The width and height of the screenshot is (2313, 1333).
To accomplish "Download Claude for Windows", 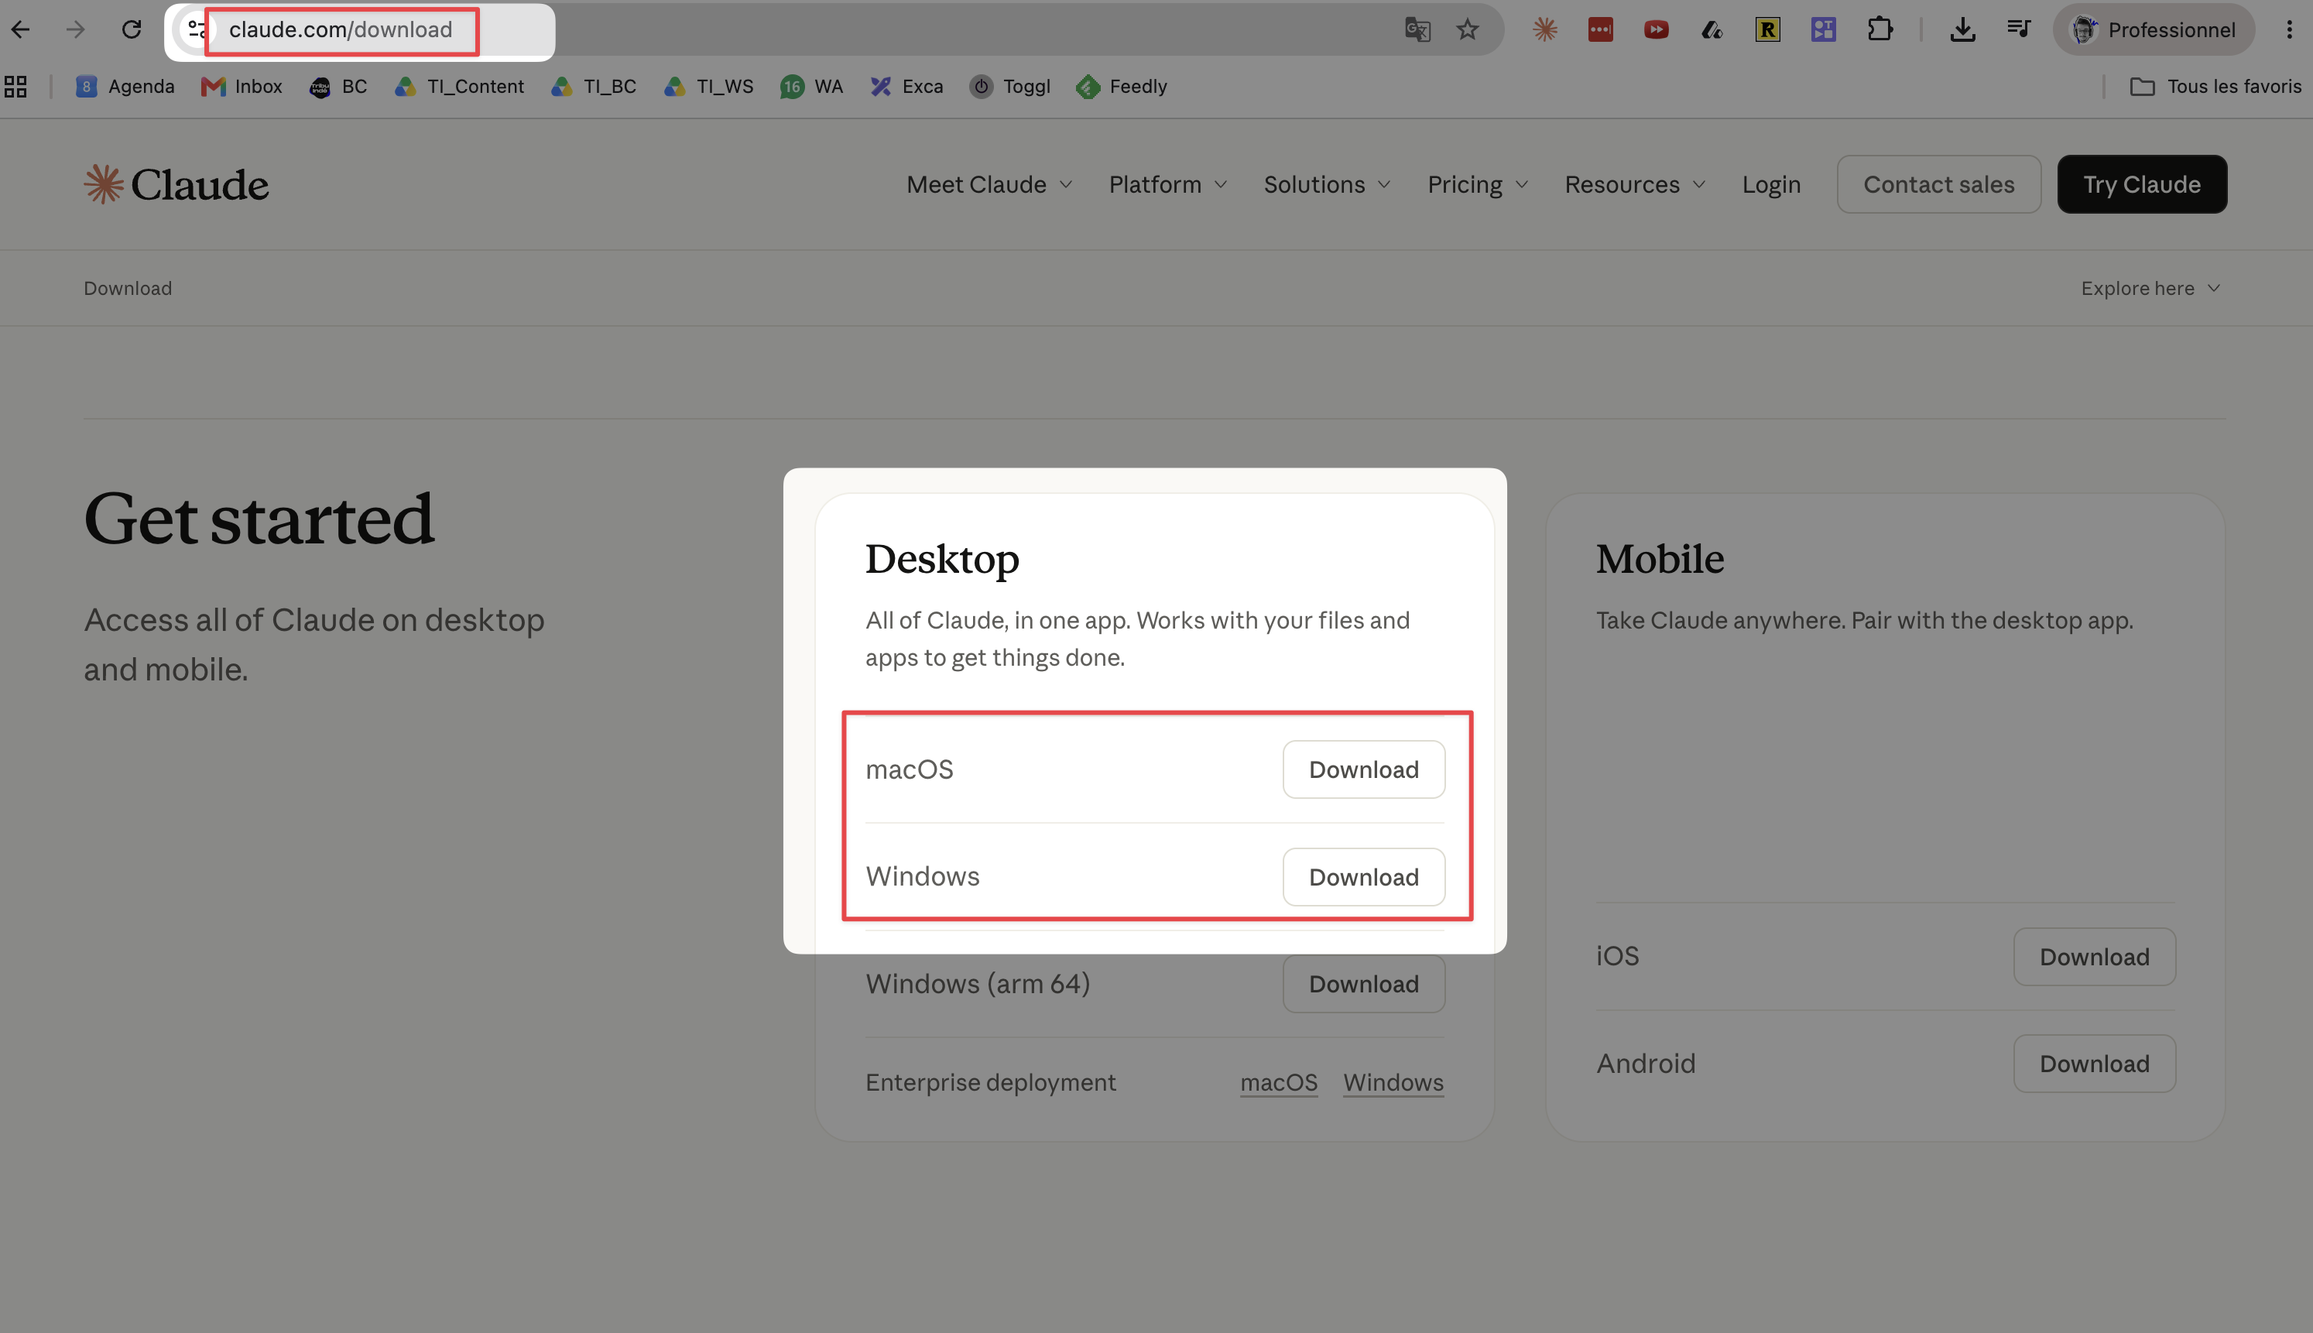I will click(x=1364, y=877).
